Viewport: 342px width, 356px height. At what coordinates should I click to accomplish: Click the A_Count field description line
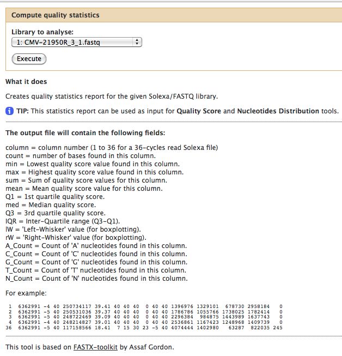click(x=96, y=246)
